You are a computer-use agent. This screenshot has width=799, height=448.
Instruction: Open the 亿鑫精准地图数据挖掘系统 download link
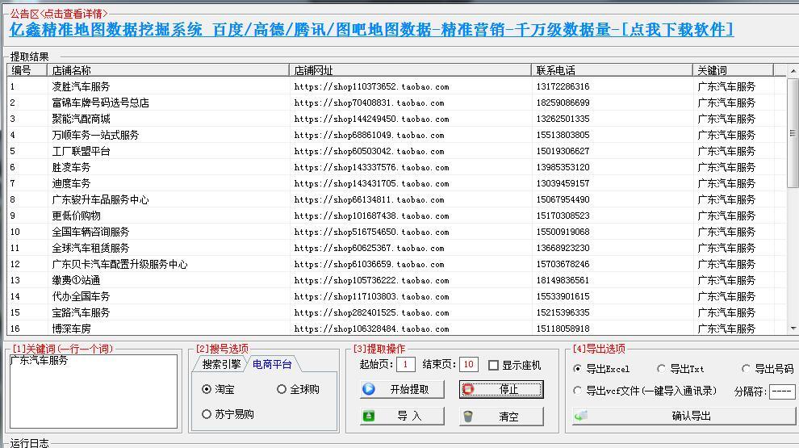click(371, 30)
